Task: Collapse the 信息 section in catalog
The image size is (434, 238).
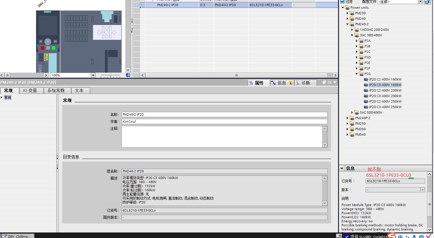Action: tap(342, 168)
